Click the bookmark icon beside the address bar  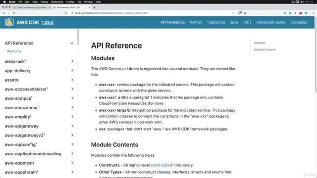point(66,13)
